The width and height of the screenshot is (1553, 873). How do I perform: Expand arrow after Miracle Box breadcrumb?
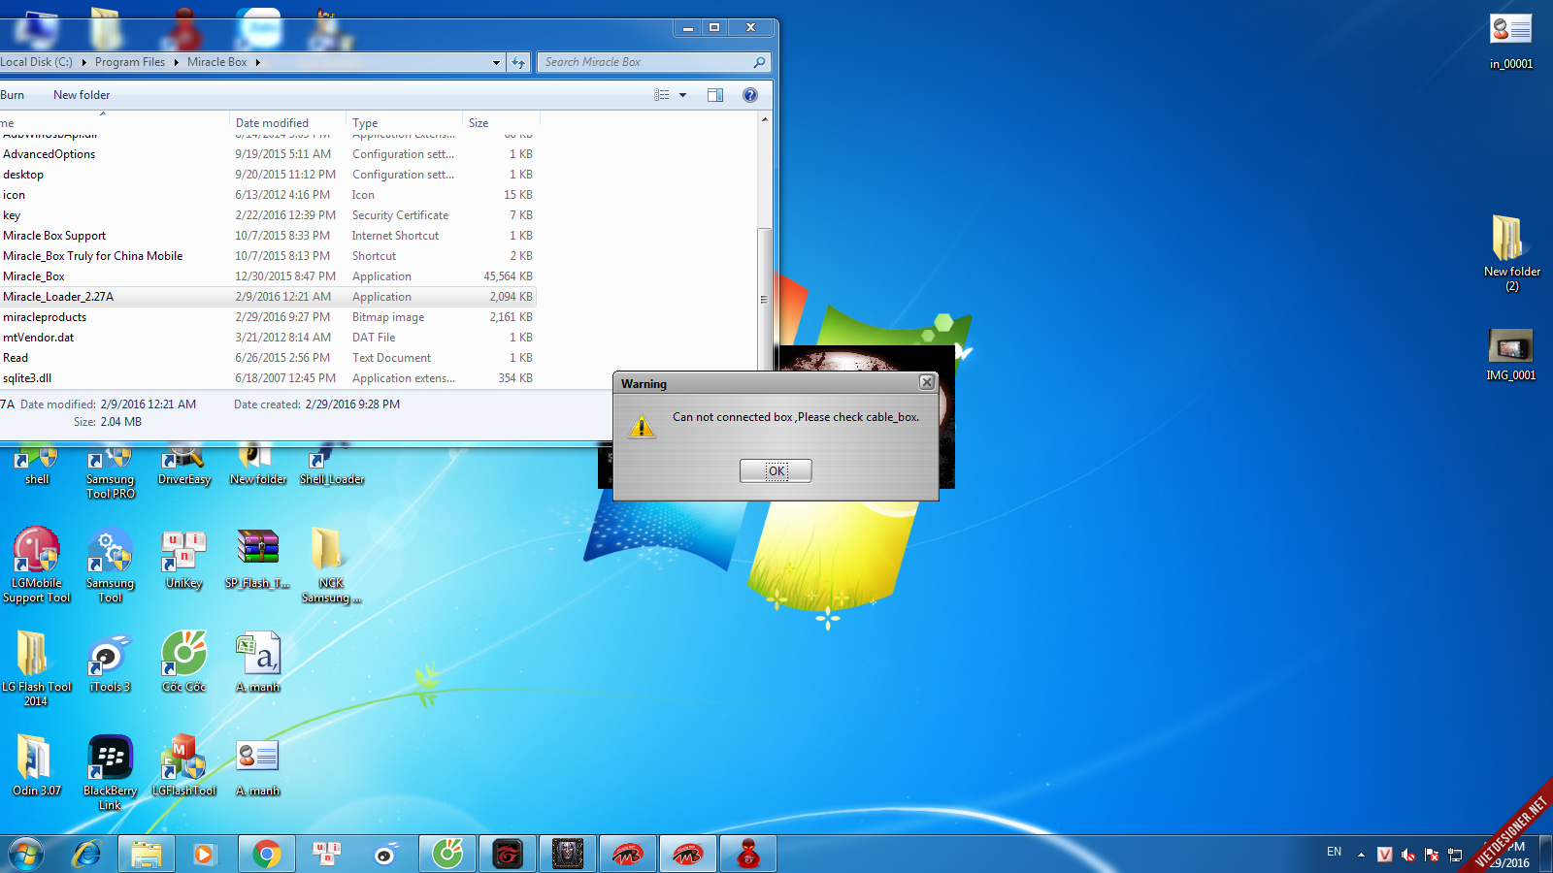[x=257, y=62]
